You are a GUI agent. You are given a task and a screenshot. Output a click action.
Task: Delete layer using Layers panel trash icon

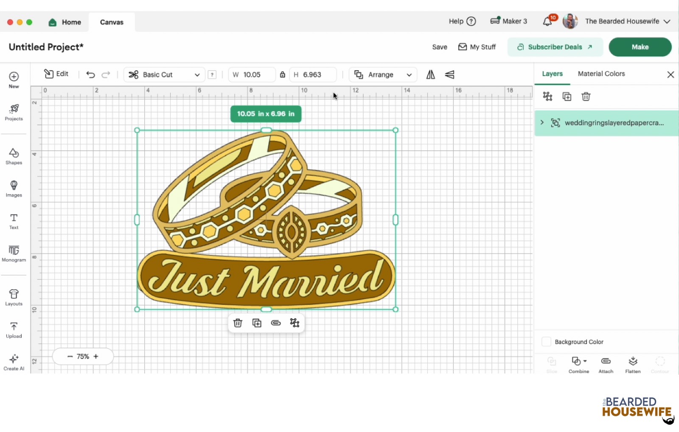586,97
